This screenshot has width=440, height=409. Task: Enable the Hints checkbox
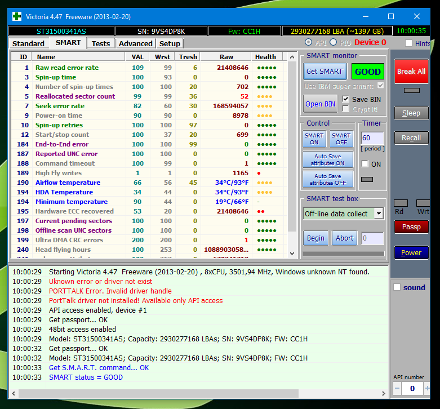(408, 43)
